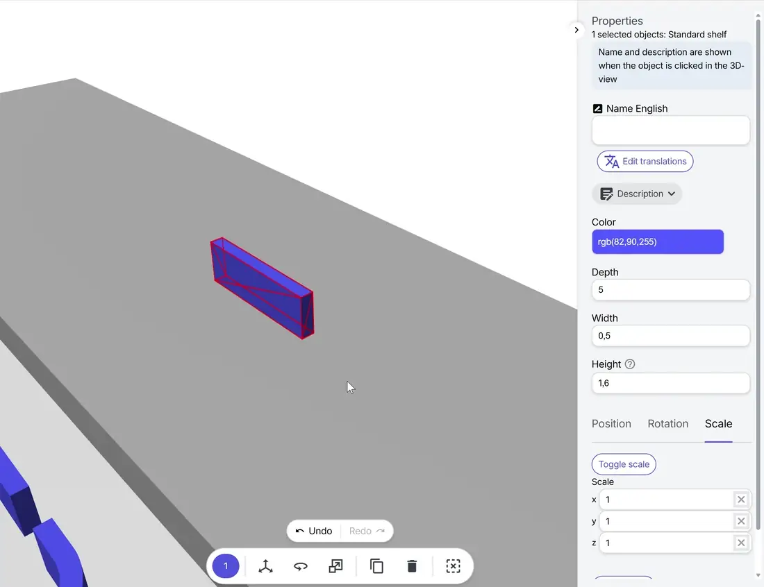This screenshot has height=587, width=764.
Task: Clear the y scale field value
Action: point(741,521)
